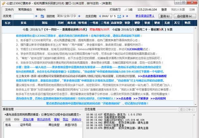Click the signal strength icon beside 1级
This screenshot has height=138, width=199.
click(x=126, y=10)
